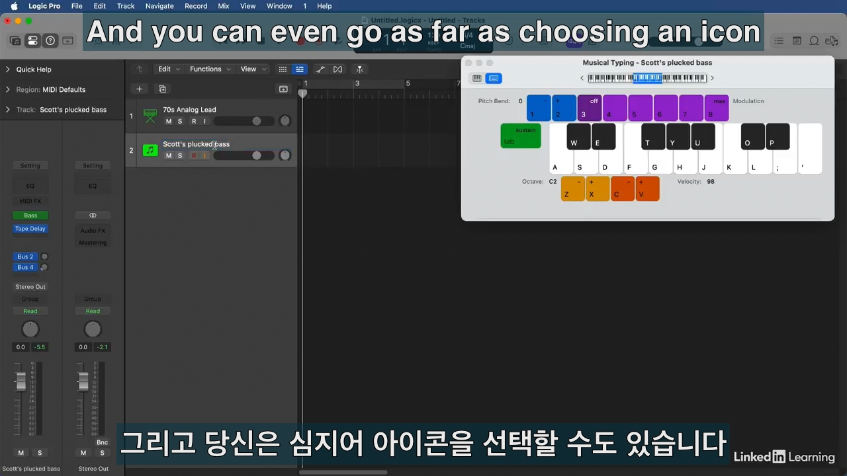The height and width of the screenshot is (476, 847).
Task: Open the List Editors icon at top right
Action: point(779,41)
